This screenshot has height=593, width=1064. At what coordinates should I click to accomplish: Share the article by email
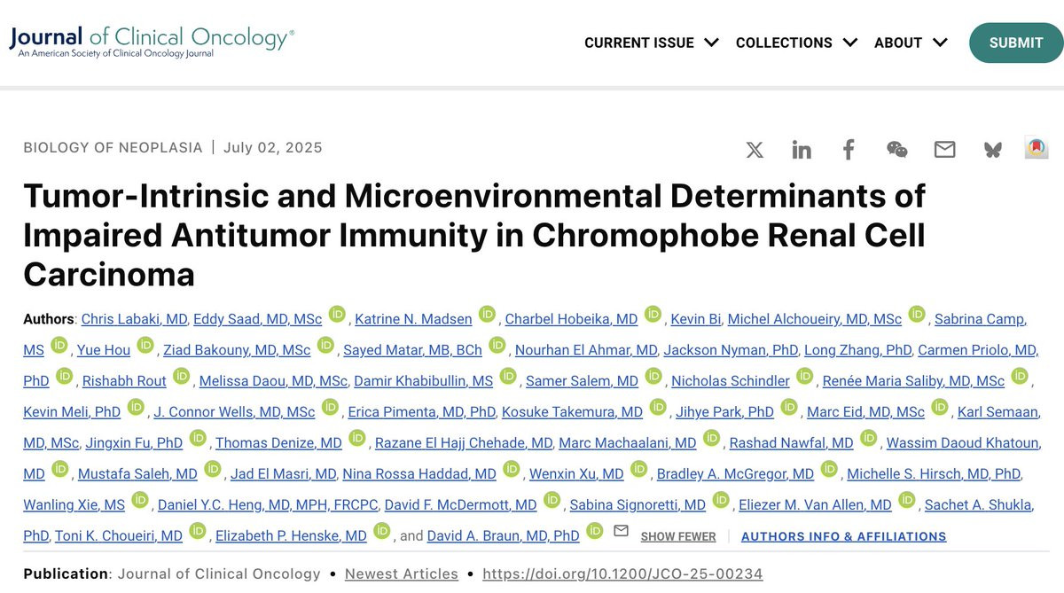(x=944, y=150)
